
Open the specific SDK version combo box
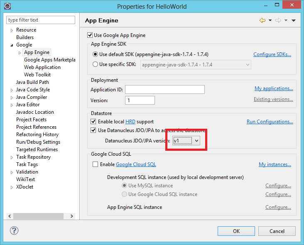(x=196, y=65)
